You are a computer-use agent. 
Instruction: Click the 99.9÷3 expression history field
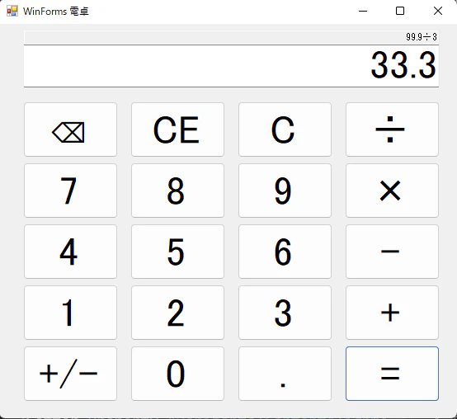(231, 37)
